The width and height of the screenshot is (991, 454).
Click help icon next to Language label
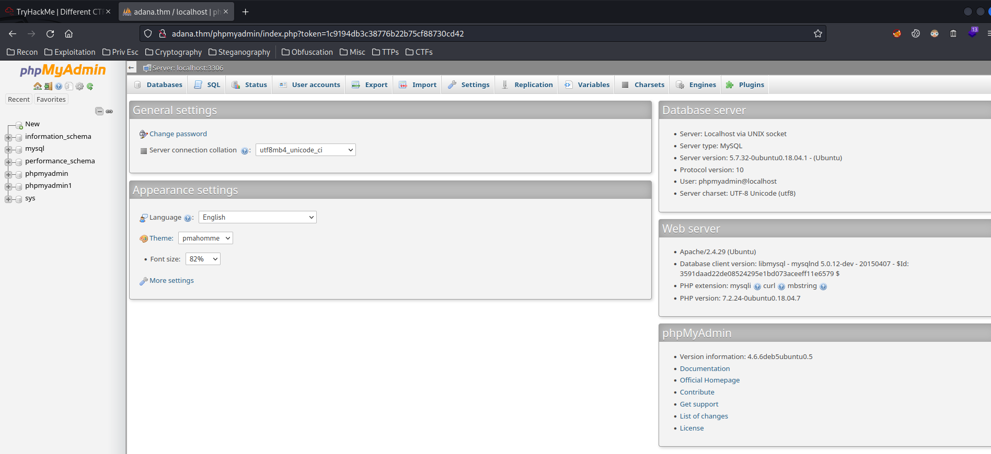coord(188,218)
